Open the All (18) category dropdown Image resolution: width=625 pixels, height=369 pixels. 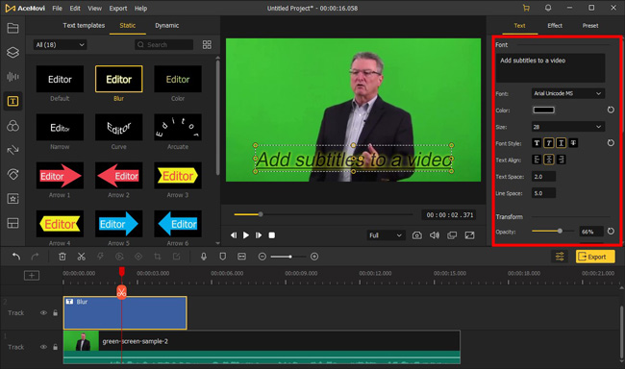tap(60, 44)
